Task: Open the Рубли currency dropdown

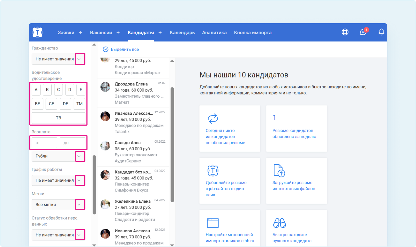Action: click(80, 156)
